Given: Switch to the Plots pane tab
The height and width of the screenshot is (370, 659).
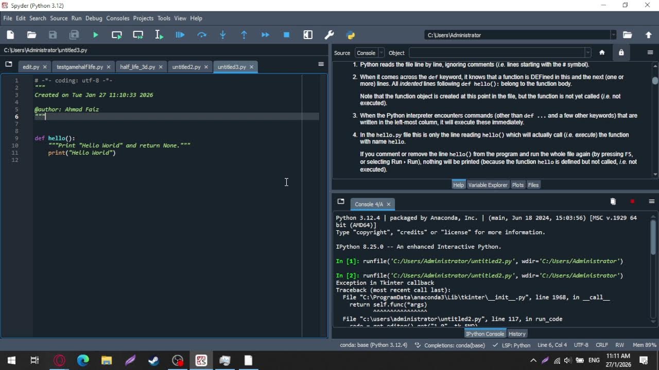Looking at the screenshot, I should (x=518, y=185).
